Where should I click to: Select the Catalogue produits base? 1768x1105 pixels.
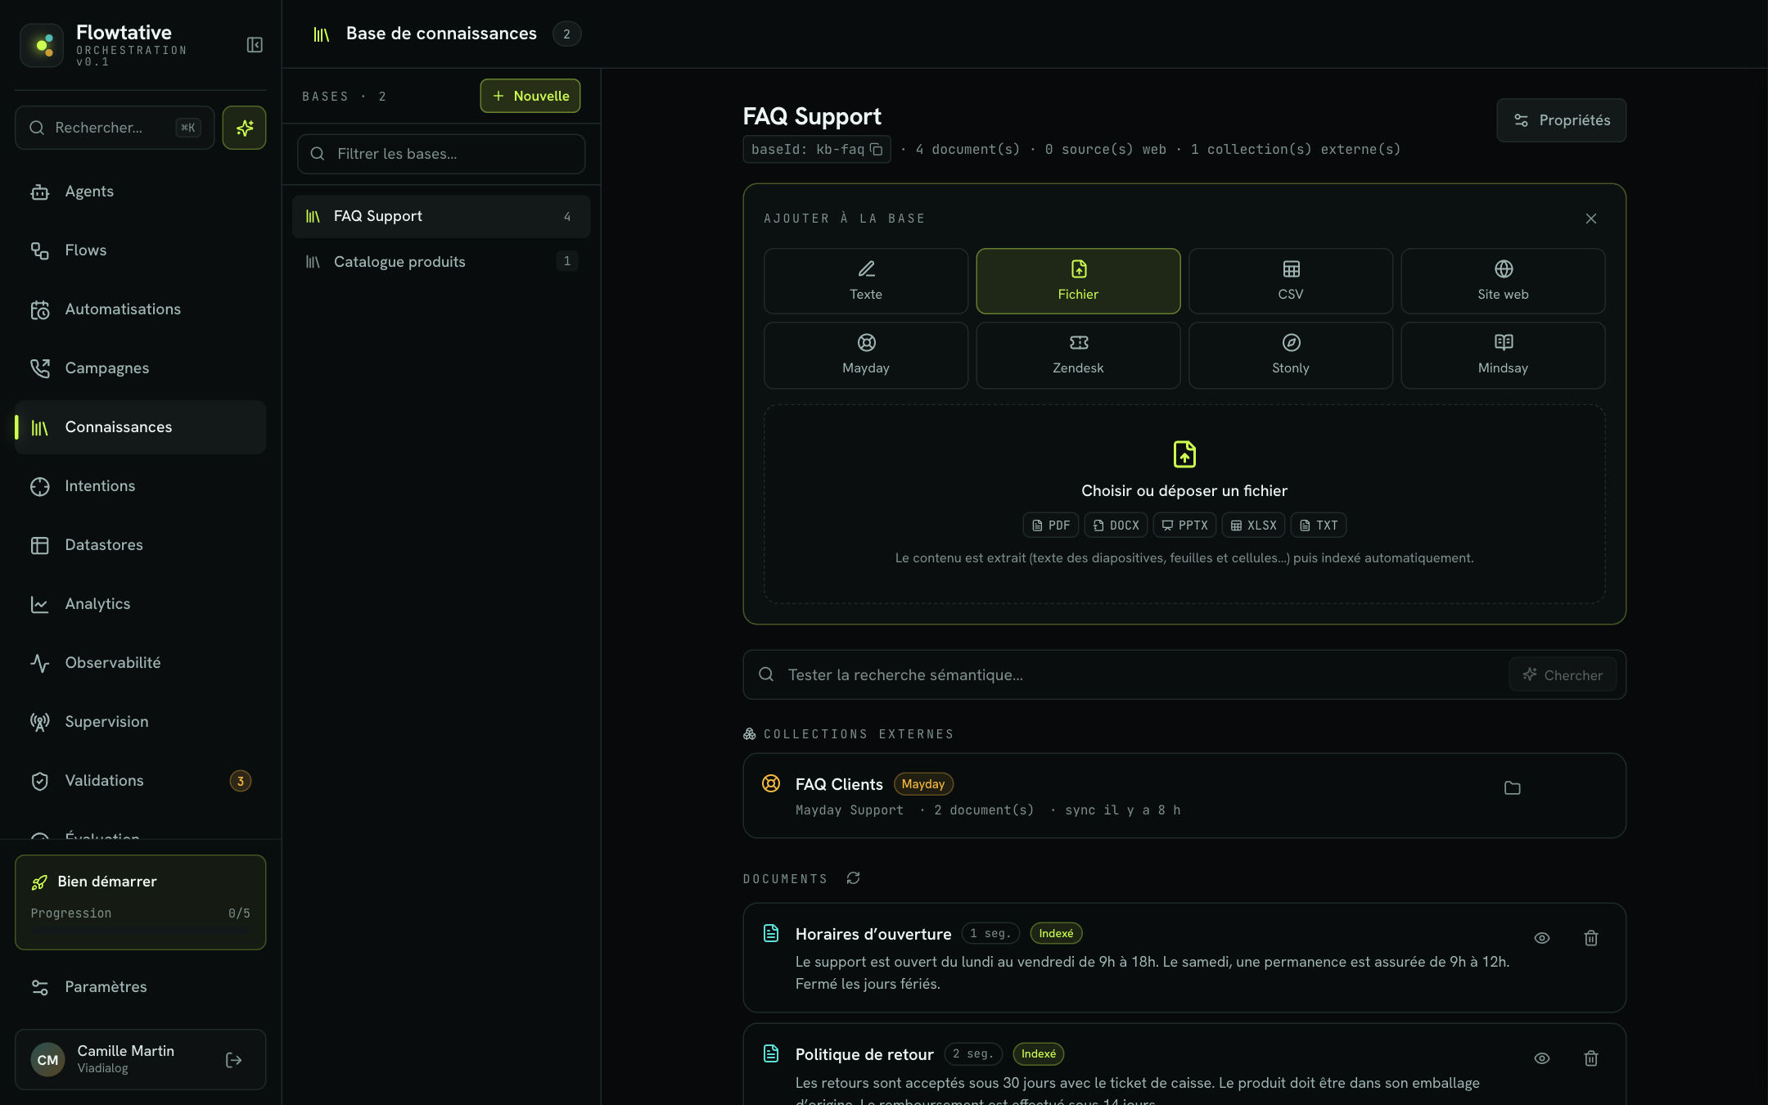[x=440, y=262]
